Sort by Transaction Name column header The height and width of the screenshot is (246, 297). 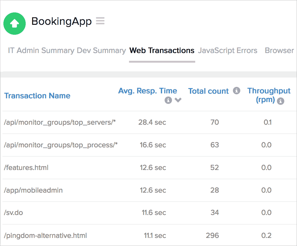37,96
